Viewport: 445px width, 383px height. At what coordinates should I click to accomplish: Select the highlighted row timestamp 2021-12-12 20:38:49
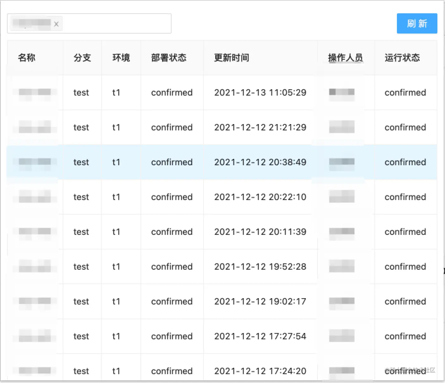[x=260, y=162]
